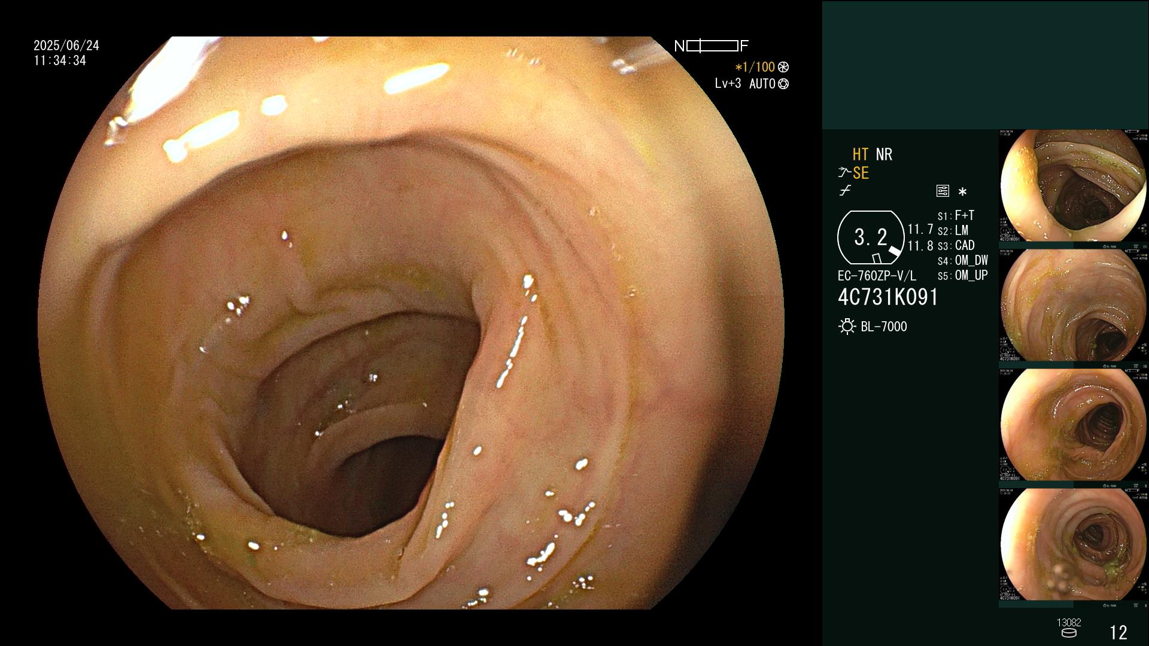The image size is (1149, 646).
Task: Click the SE enhancement label
Action: [861, 173]
